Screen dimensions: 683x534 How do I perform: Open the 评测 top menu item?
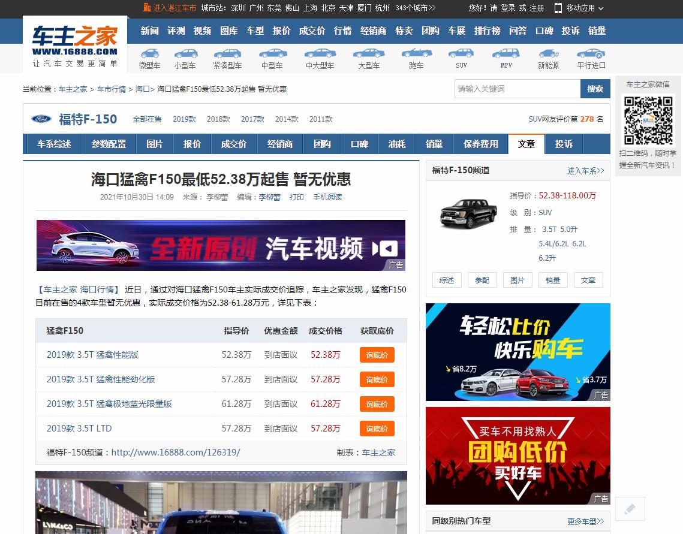(x=176, y=31)
